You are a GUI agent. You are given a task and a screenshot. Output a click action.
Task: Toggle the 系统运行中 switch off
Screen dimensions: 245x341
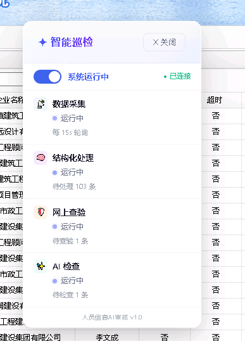coord(47,77)
